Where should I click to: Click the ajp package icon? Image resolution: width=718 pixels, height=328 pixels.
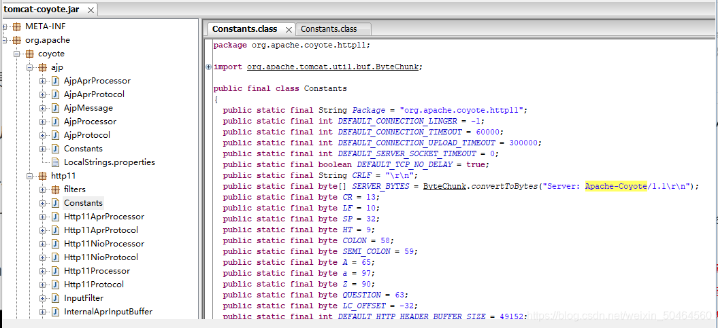click(42, 68)
